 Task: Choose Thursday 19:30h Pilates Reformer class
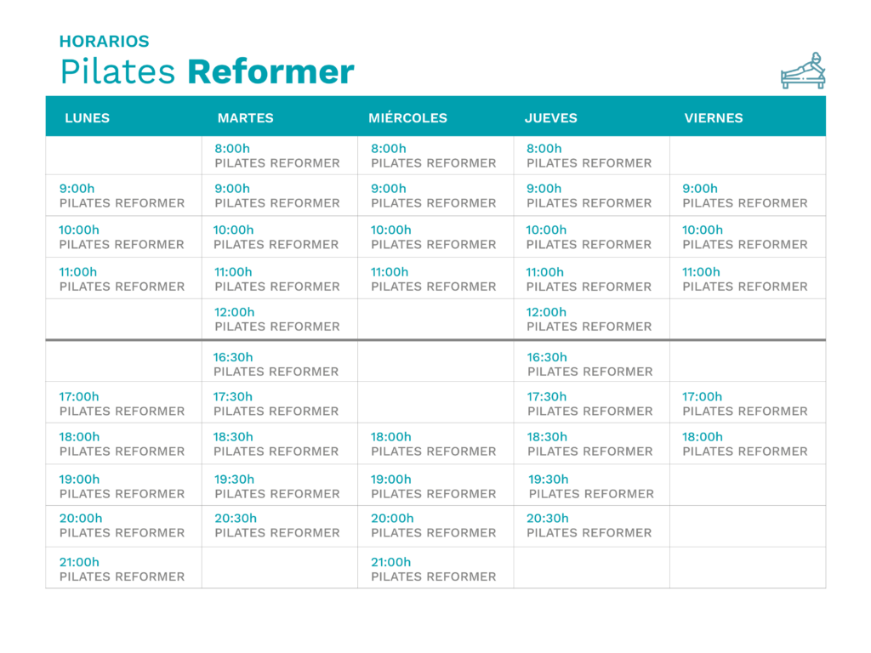pyautogui.click(x=590, y=486)
